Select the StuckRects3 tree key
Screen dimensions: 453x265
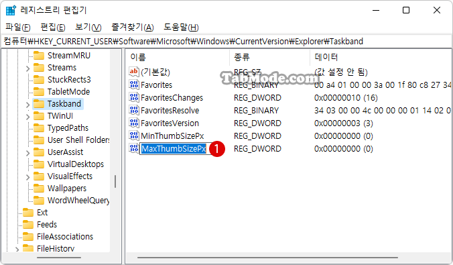point(69,80)
